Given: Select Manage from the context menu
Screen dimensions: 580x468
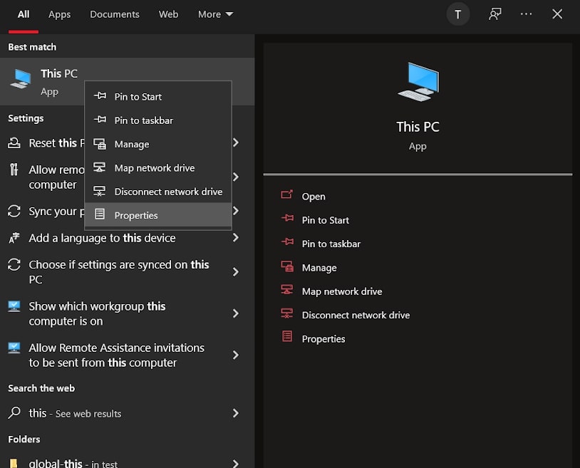Looking at the screenshot, I should pyautogui.click(x=132, y=144).
